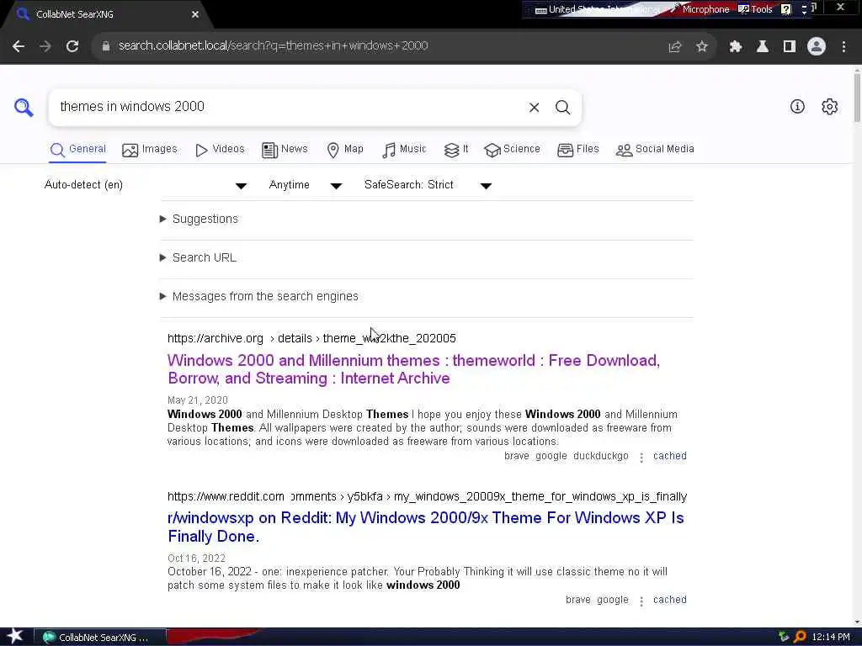Screen dimensions: 862x646
Task: Open the r/windowsxp Reddit result link
Action: [x=425, y=527]
